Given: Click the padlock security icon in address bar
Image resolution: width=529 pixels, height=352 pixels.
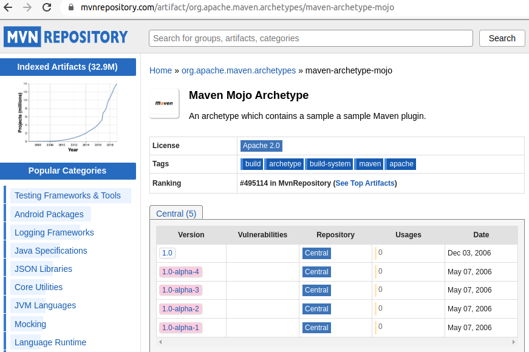Looking at the screenshot, I should [x=70, y=8].
